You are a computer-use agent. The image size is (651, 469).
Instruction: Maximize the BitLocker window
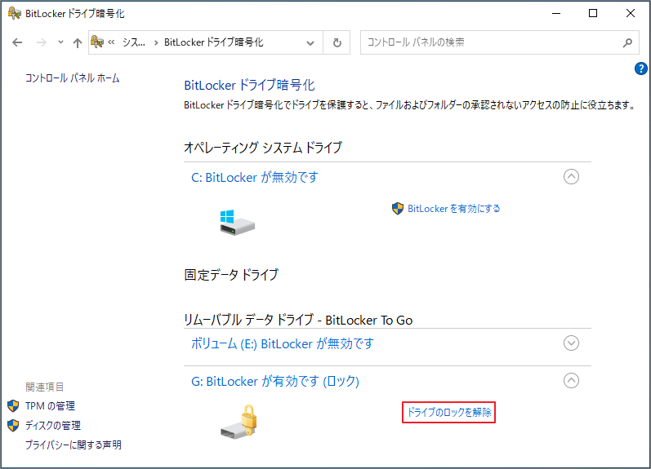point(593,13)
